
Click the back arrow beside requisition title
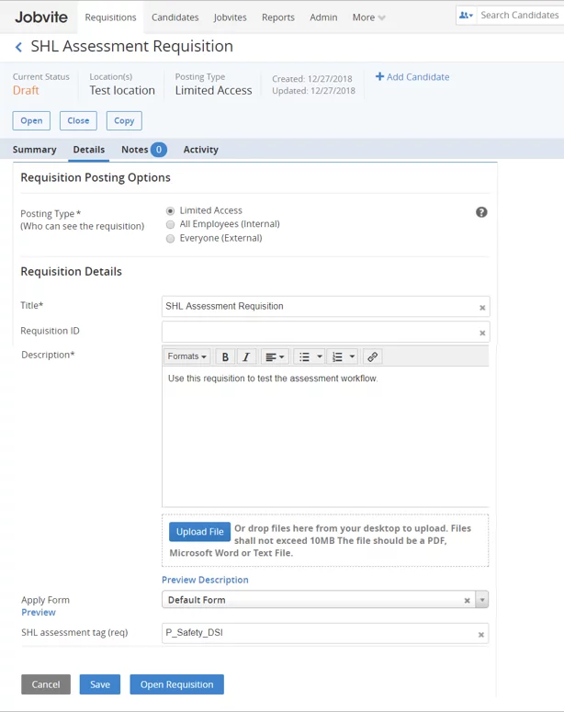click(x=18, y=47)
